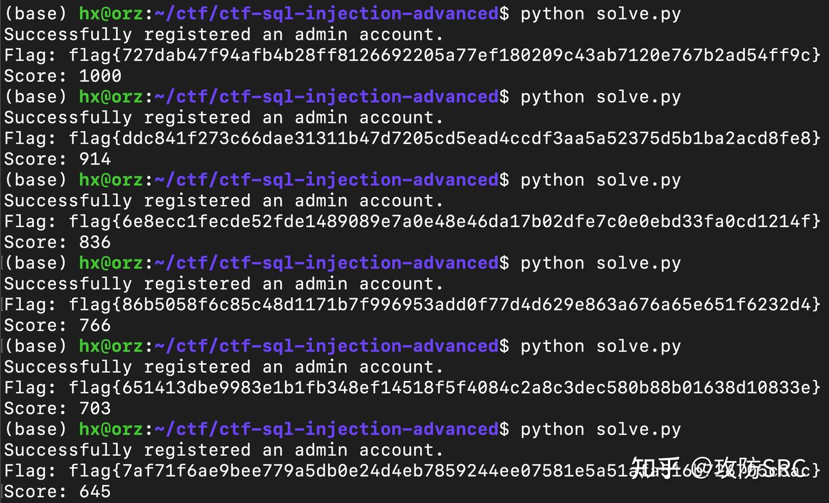
Task: Click the flag beginning with 727dab47
Action: coord(444,55)
